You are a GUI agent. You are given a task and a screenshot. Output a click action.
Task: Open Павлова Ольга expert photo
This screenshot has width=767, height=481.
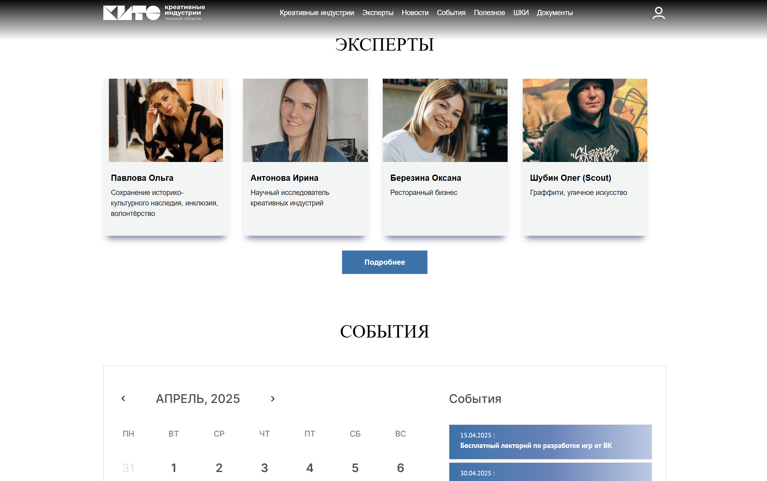pyautogui.click(x=166, y=120)
